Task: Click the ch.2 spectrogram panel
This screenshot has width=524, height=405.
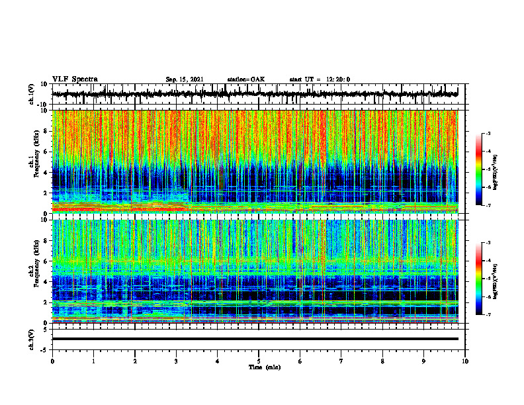Action: [255, 271]
